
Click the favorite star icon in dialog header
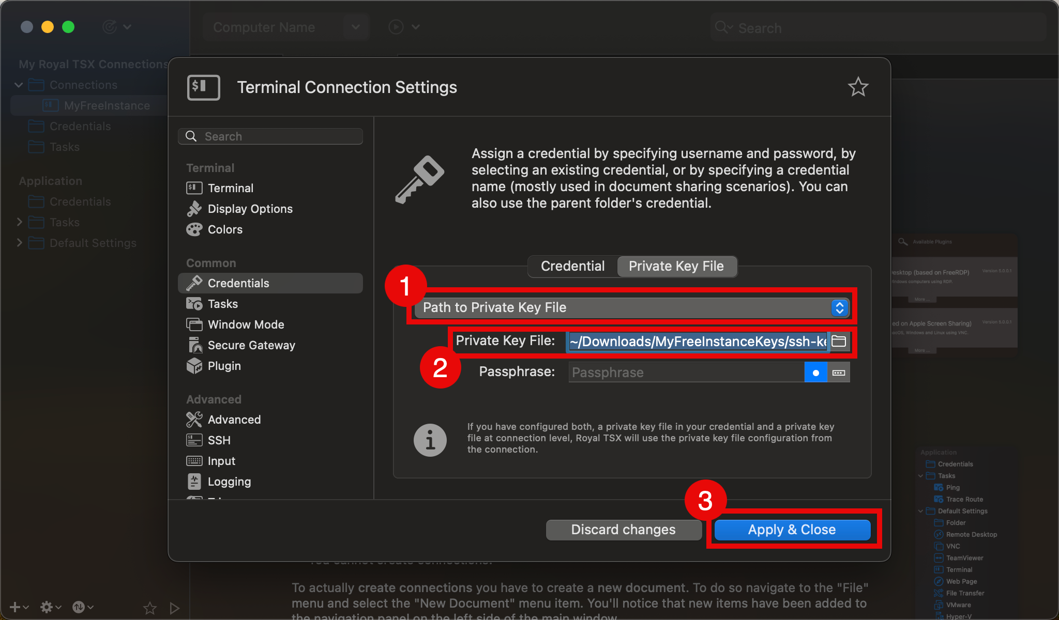tap(858, 87)
